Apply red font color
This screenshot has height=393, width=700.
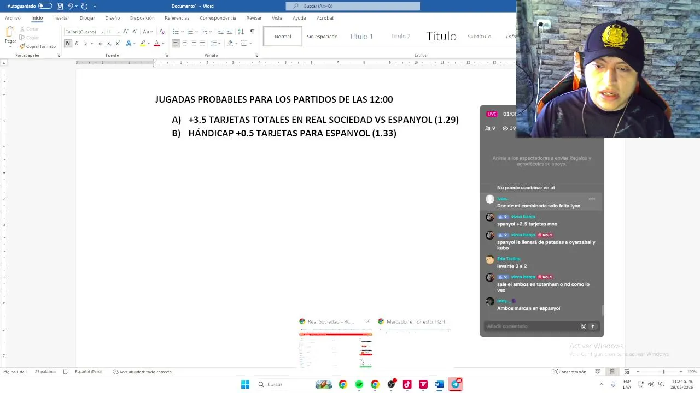point(156,43)
